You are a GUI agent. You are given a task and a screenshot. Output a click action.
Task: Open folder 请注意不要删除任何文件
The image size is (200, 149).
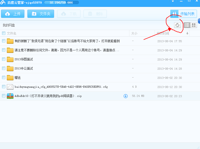[67, 50]
